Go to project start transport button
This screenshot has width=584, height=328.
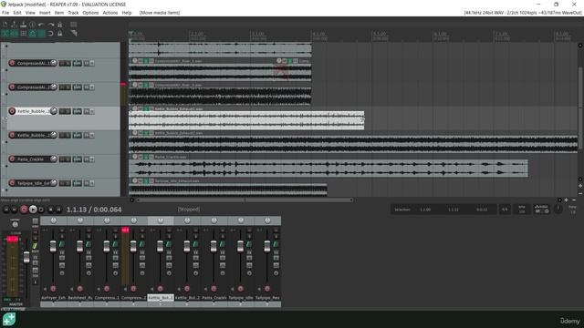click(x=6, y=210)
